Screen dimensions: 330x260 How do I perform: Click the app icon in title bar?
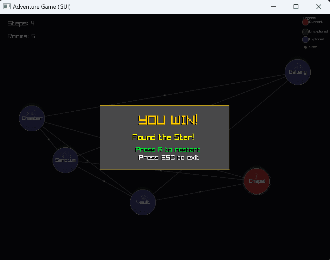(7, 6)
